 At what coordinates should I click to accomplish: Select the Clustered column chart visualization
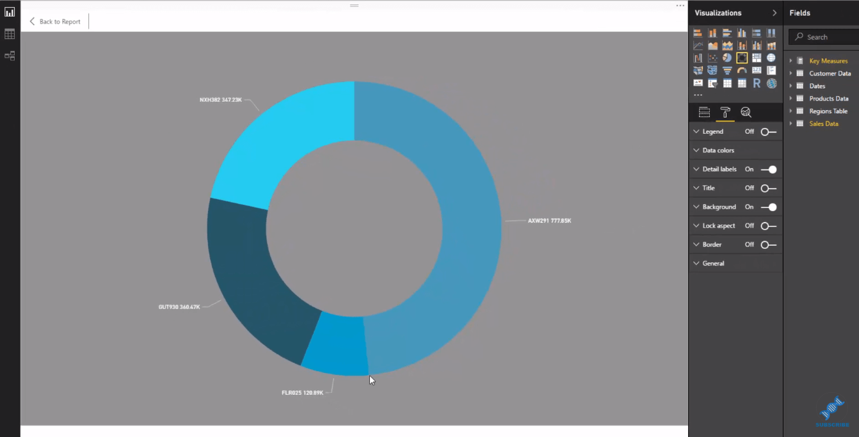pyautogui.click(x=742, y=33)
